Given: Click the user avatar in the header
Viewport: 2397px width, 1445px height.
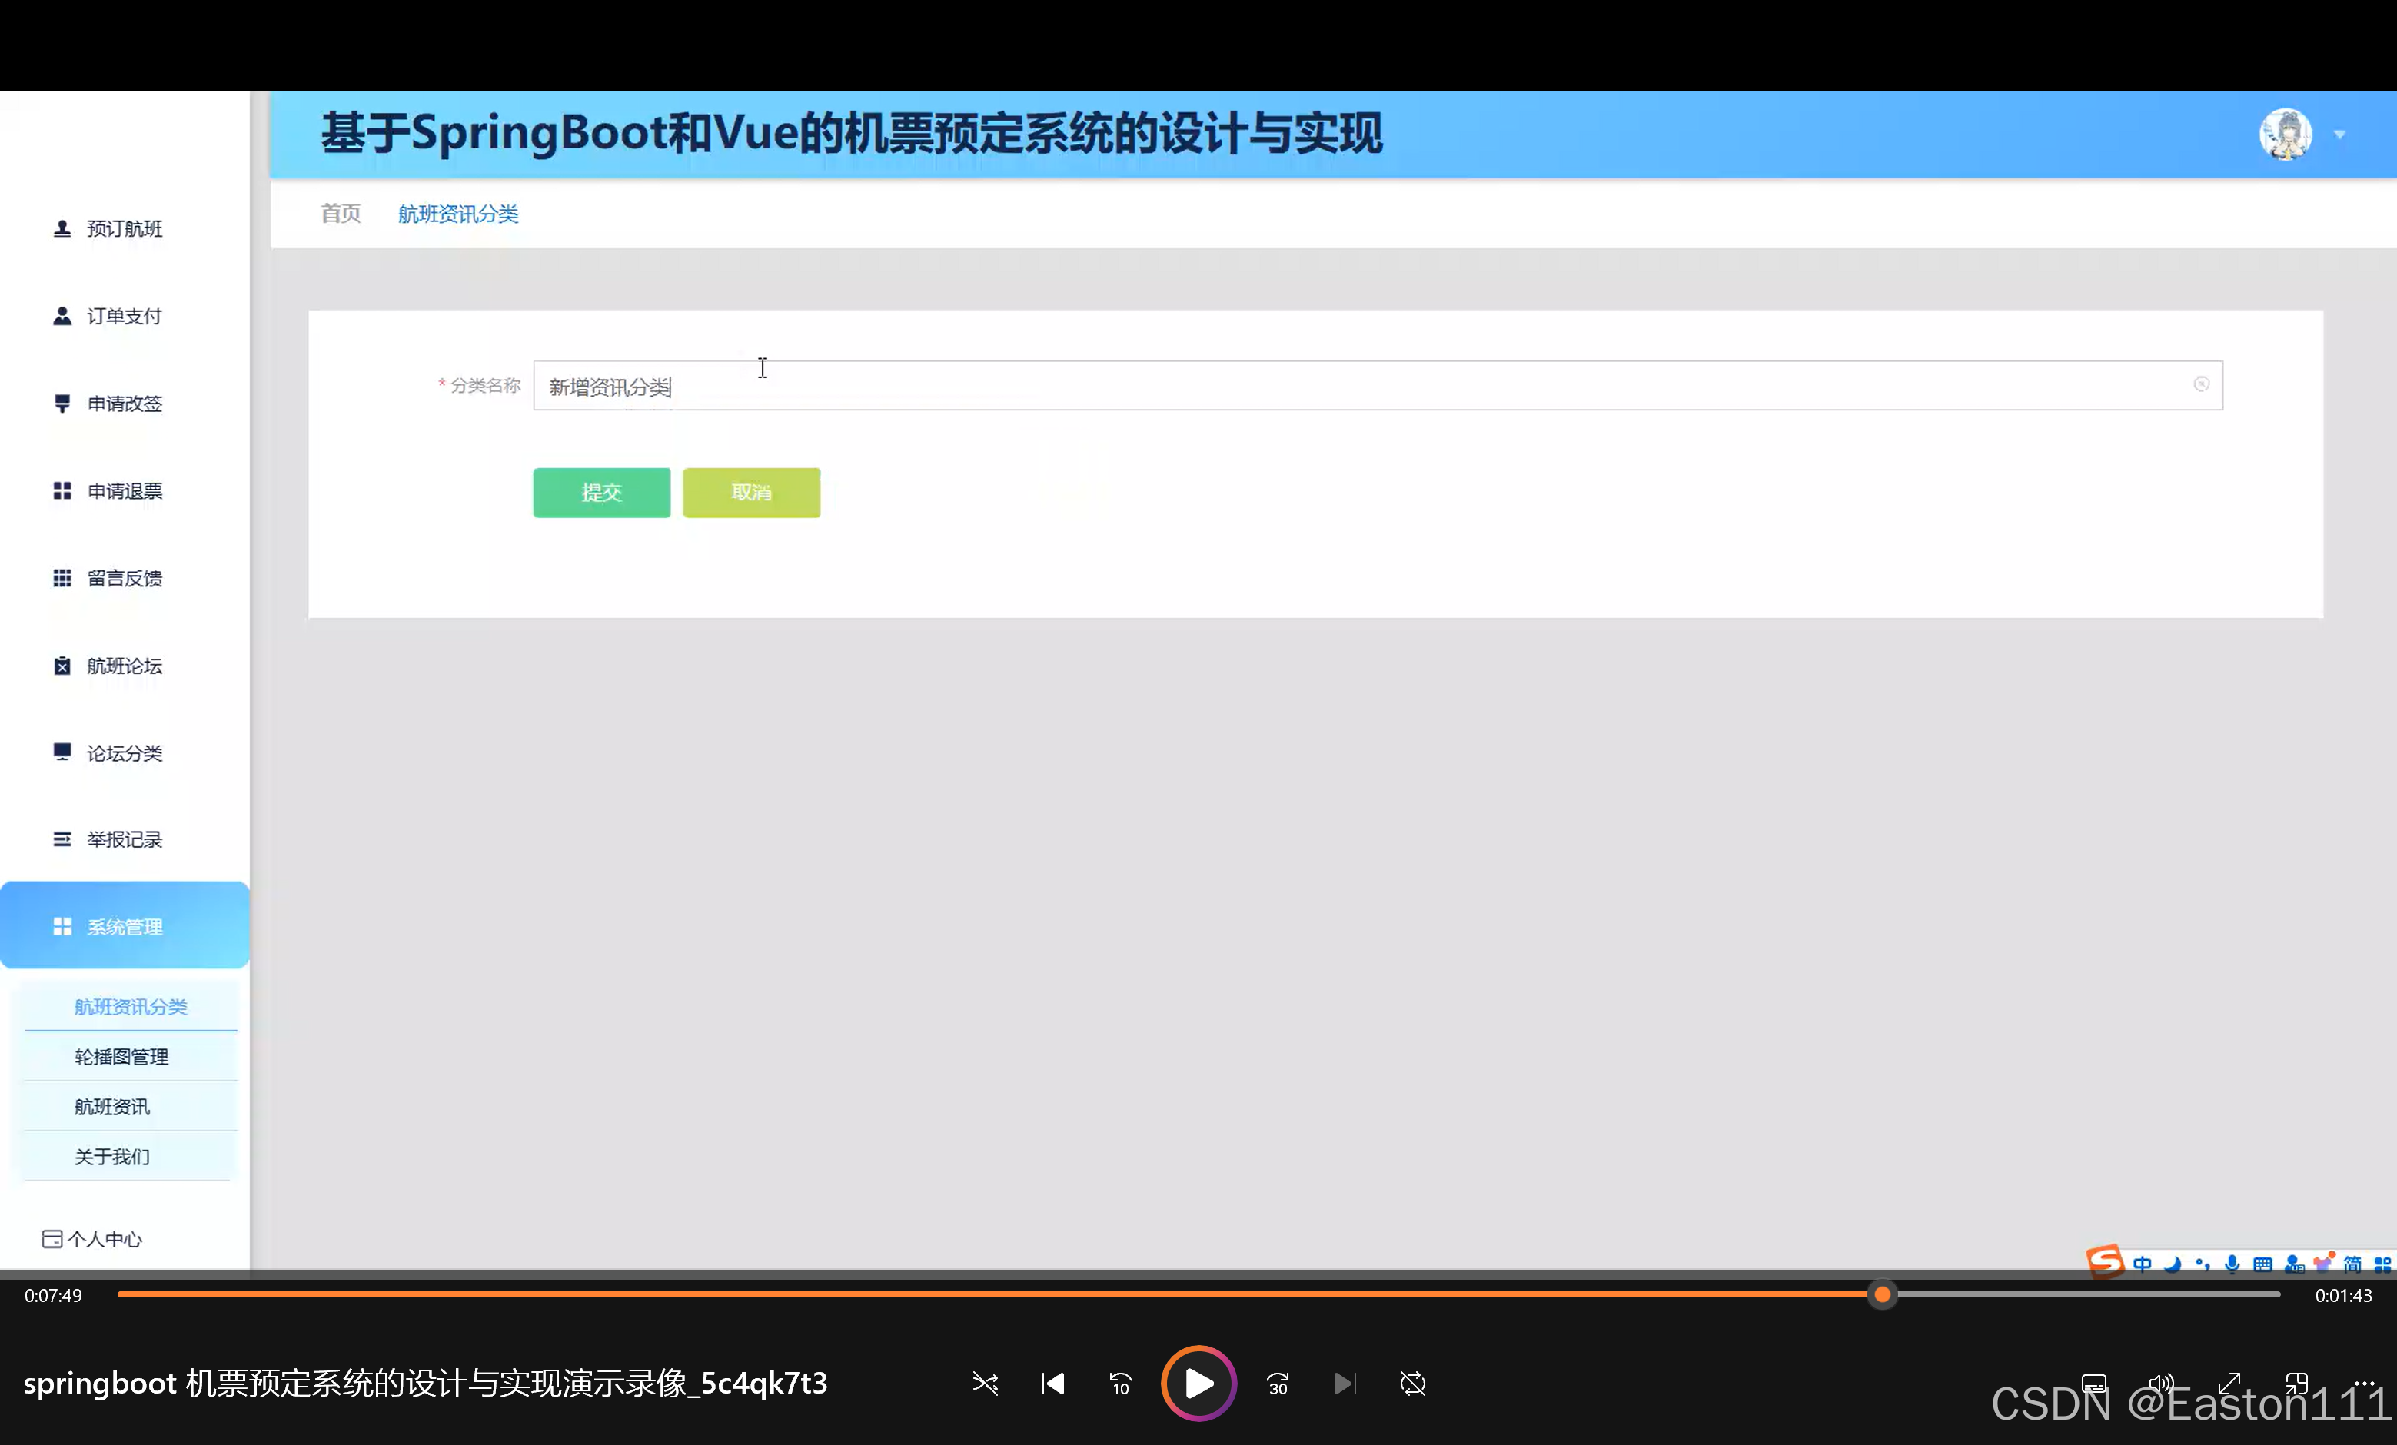Looking at the screenshot, I should 2285,133.
